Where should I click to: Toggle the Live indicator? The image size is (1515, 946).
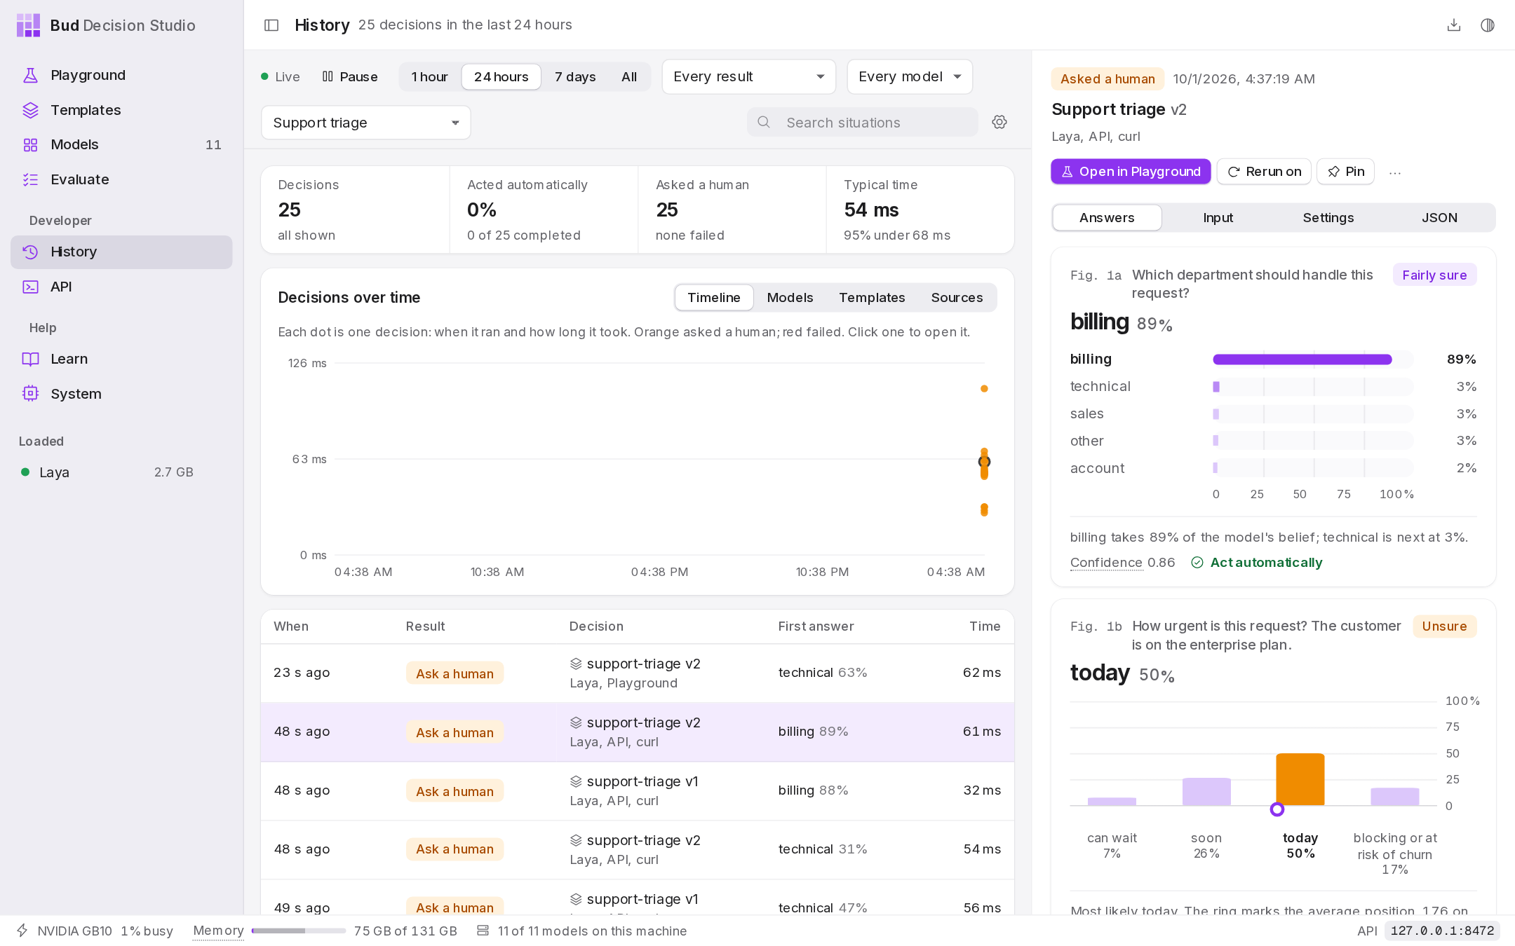tap(281, 76)
